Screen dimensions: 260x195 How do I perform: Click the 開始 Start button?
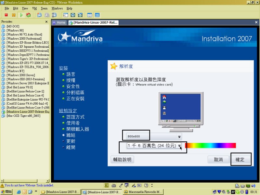[6, 192]
